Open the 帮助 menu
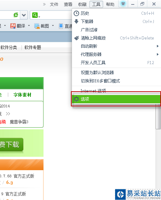161x200 pixels. [110, 4]
